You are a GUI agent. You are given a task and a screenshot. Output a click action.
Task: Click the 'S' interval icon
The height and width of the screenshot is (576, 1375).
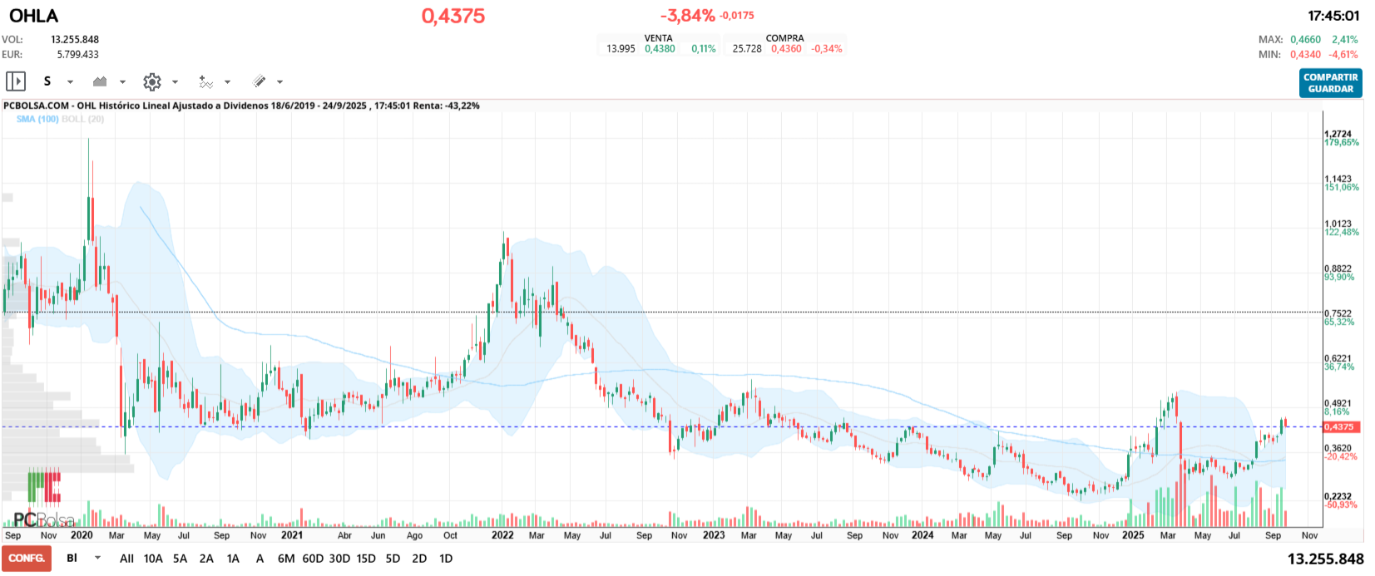point(47,81)
